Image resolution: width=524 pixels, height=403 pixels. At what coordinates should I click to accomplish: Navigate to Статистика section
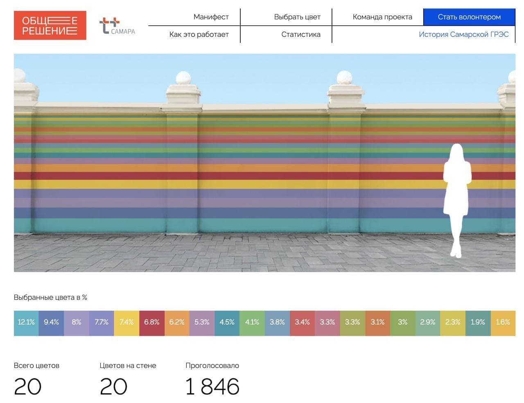click(x=300, y=34)
